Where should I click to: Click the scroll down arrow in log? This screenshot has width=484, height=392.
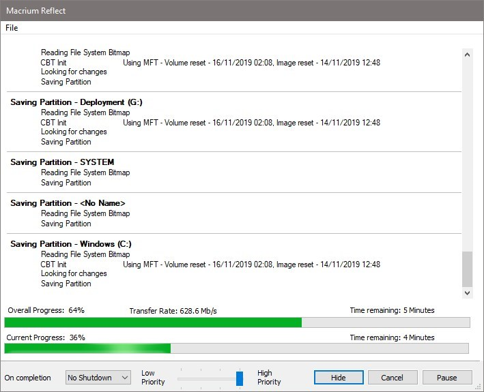(x=468, y=292)
